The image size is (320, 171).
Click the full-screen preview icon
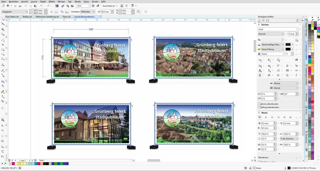(x=93, y=6)
